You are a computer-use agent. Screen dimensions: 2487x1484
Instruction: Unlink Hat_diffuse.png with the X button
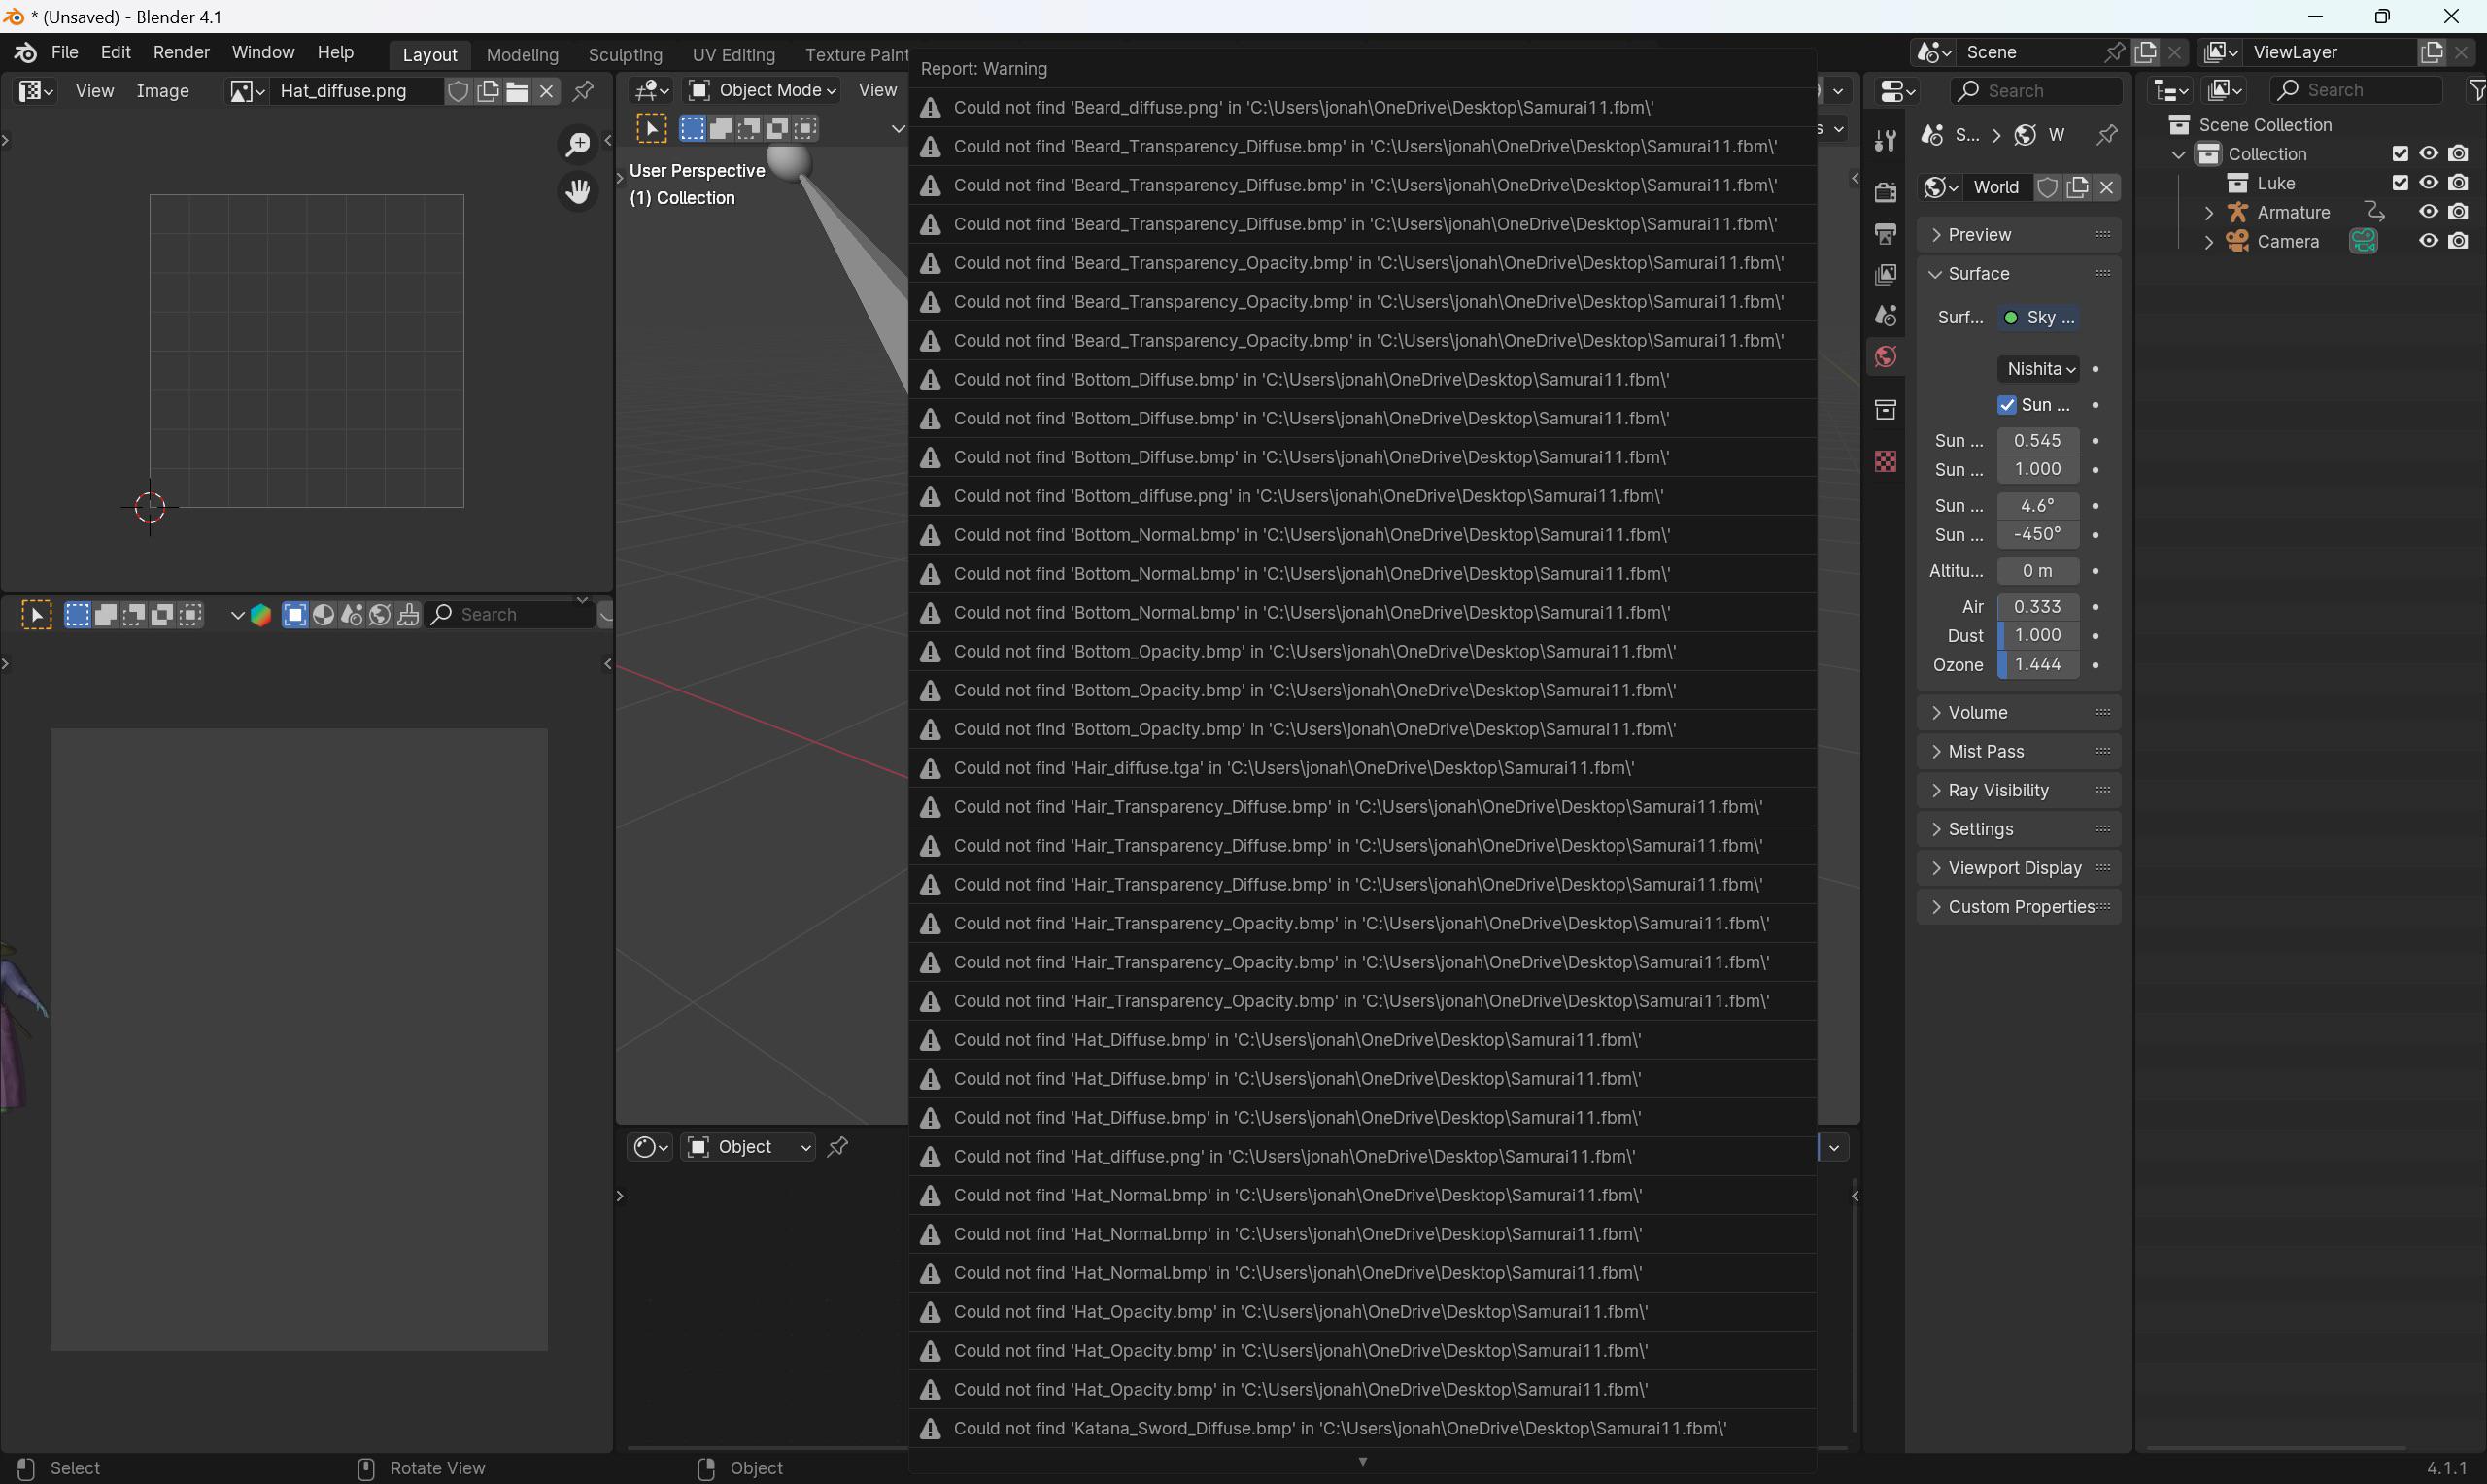click(546, 91)
